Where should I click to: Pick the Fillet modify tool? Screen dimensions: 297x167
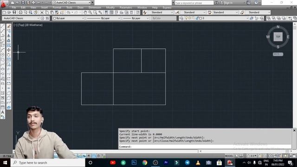9,98
